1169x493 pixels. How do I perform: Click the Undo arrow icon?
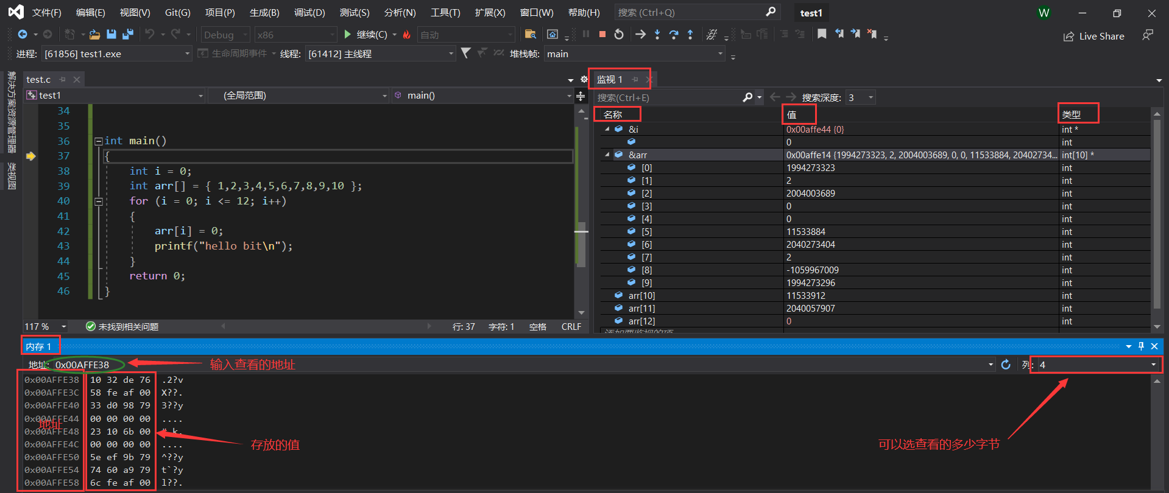[150, 35]
